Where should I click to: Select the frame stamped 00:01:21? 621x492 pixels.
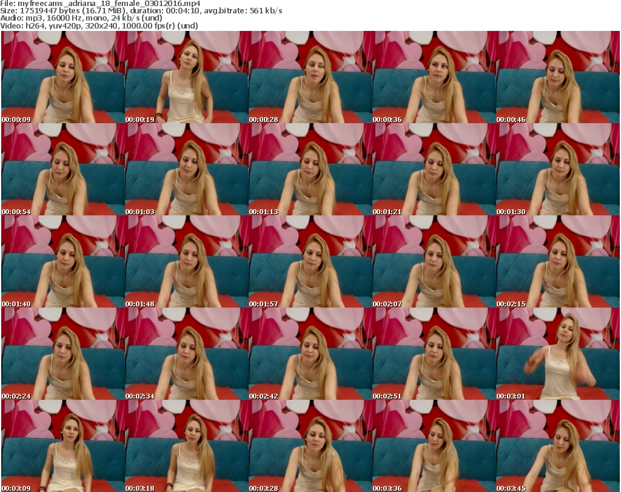(434, 169)
